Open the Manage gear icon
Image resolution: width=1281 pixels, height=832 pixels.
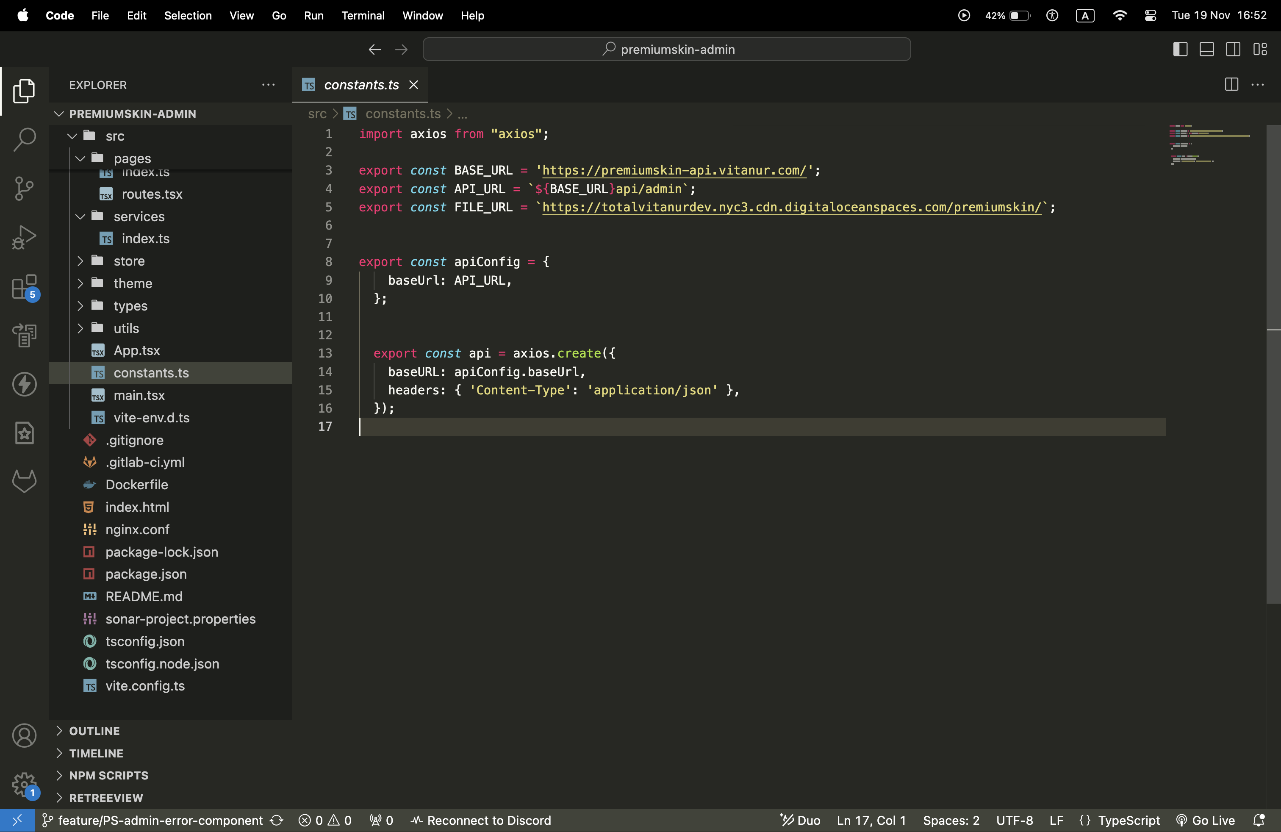pos(24,785)
